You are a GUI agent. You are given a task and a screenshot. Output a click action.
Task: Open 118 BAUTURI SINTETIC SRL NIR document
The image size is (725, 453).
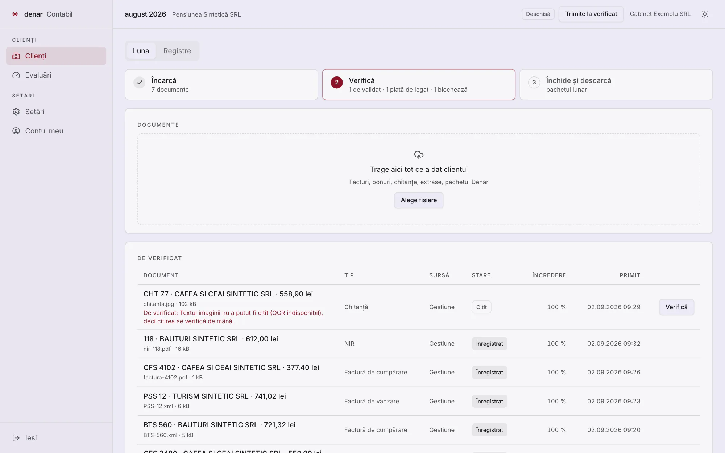point(211,339)
